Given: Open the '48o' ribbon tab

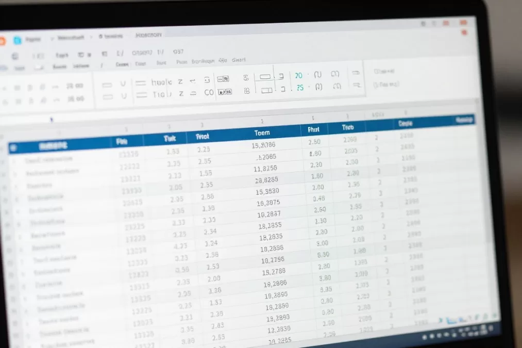Looking at the screenshot, I should (223, 60).
